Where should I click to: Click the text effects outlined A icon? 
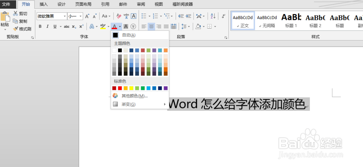[x=92, y=26]
